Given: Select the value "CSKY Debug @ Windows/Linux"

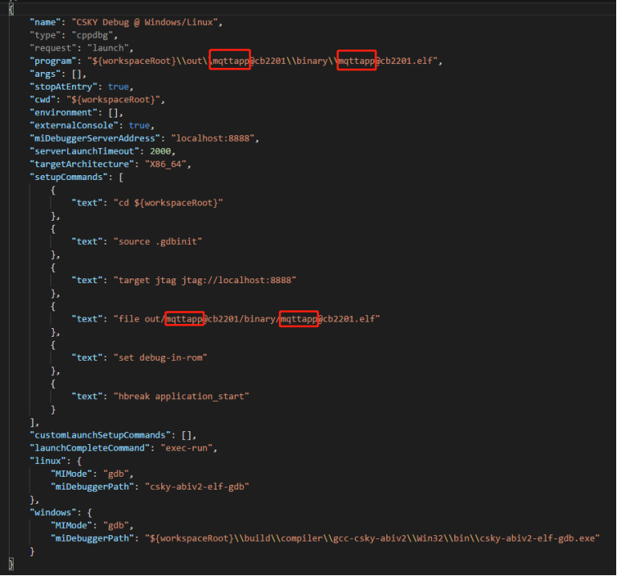Looking at the screenshot, I should tap(144, 22).
